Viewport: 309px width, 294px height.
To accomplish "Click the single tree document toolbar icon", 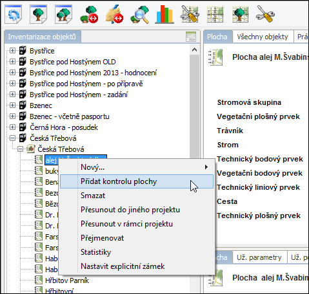I will click(x=38, y=14).
